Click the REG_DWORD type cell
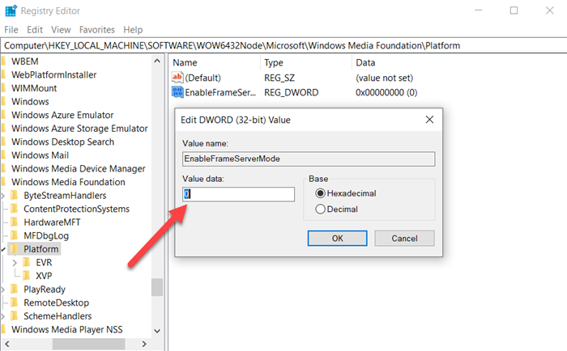The width and height of the screenshot is (567, 351). click(291, 92)
